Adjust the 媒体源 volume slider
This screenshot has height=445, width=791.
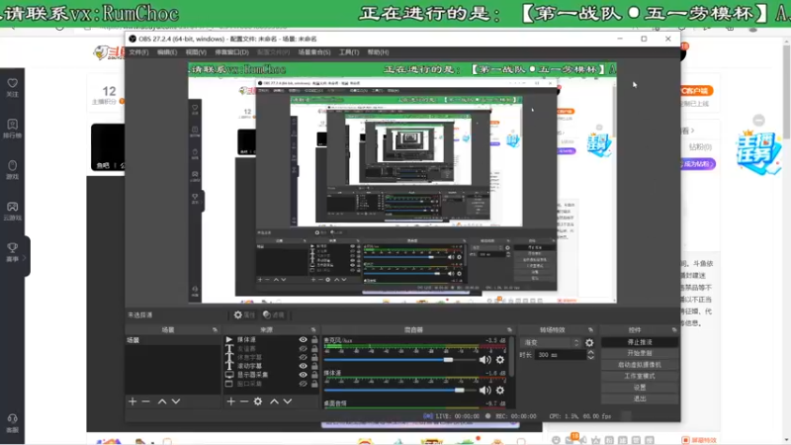[399, 390]
